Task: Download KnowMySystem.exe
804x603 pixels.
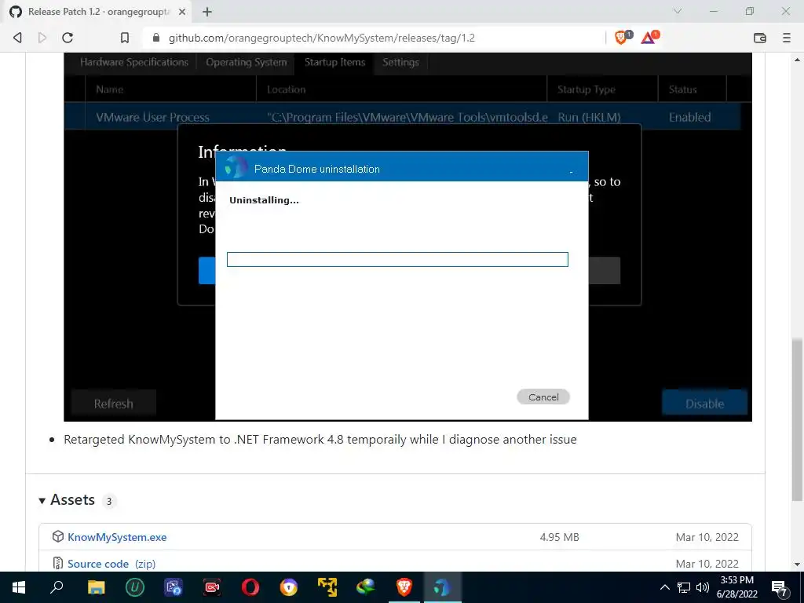Action: pyautogui.click(x=117, y=537)
